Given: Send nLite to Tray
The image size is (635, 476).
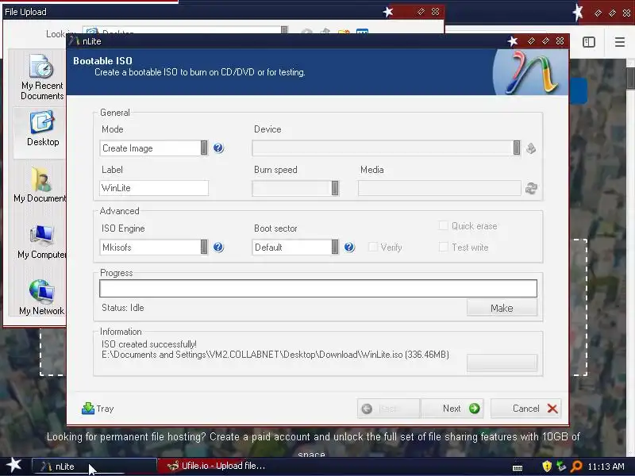Looking at the screenshot, I should point(98,409).
